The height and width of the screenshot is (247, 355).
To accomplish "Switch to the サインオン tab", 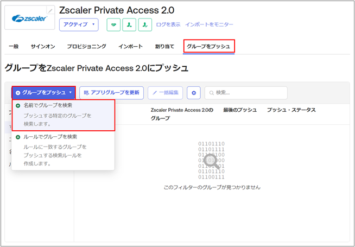I will pyautogui.click(x=43, y=47).
